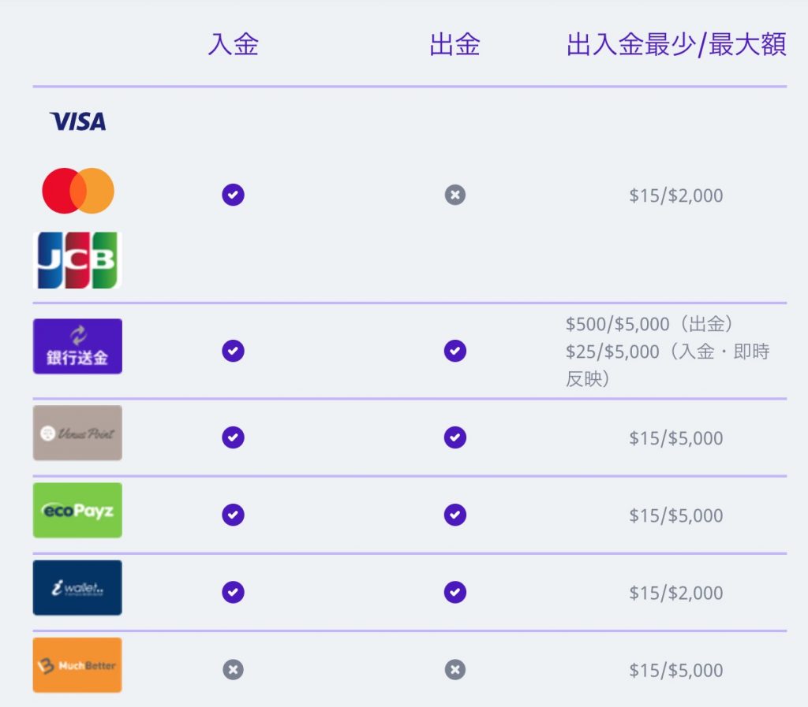Click the iWallet logo
Screen dimensions: 808x707
point(77,588)
